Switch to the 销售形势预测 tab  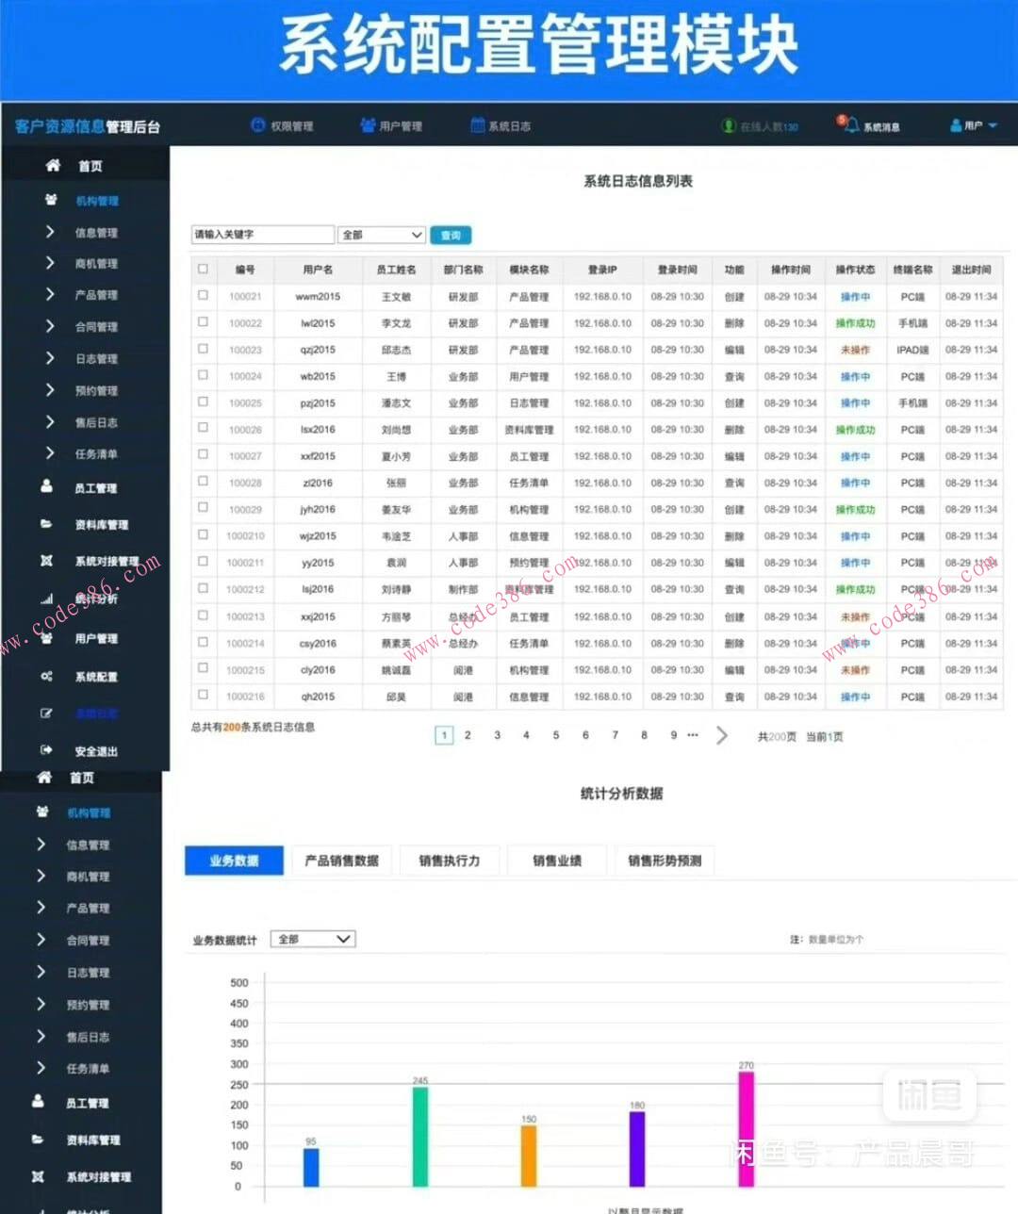665,861
